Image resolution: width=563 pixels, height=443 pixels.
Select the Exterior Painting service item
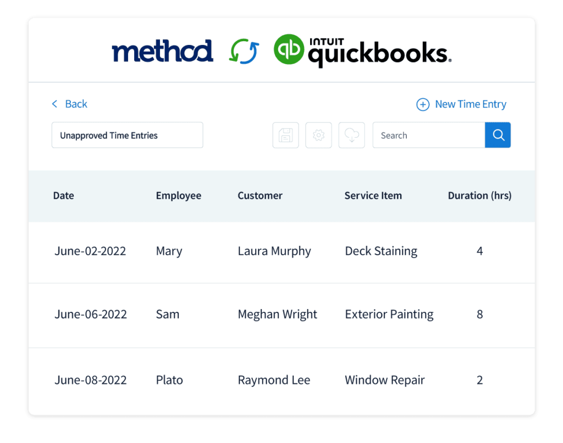[389, 315]
